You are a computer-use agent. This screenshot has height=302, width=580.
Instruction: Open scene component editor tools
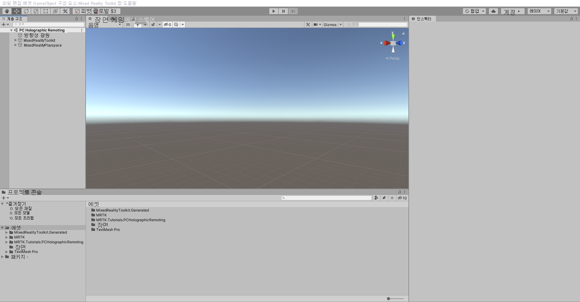(x=308, y=25)
